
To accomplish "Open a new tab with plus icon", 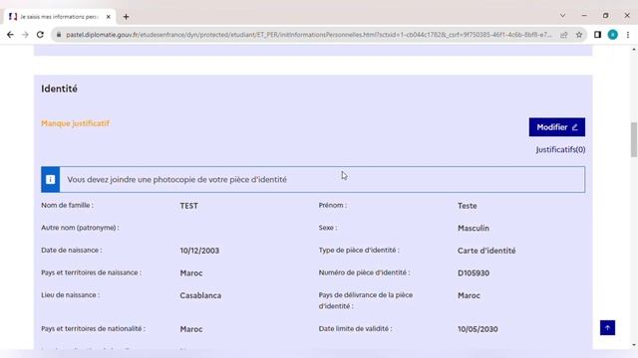I will 127,17.
